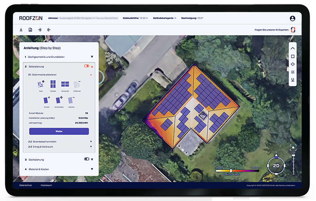
Task: Open the user profile icon
Action: (292, 18)
